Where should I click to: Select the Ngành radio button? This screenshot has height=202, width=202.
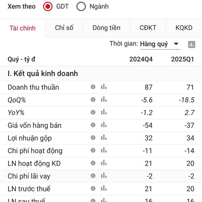81,6
